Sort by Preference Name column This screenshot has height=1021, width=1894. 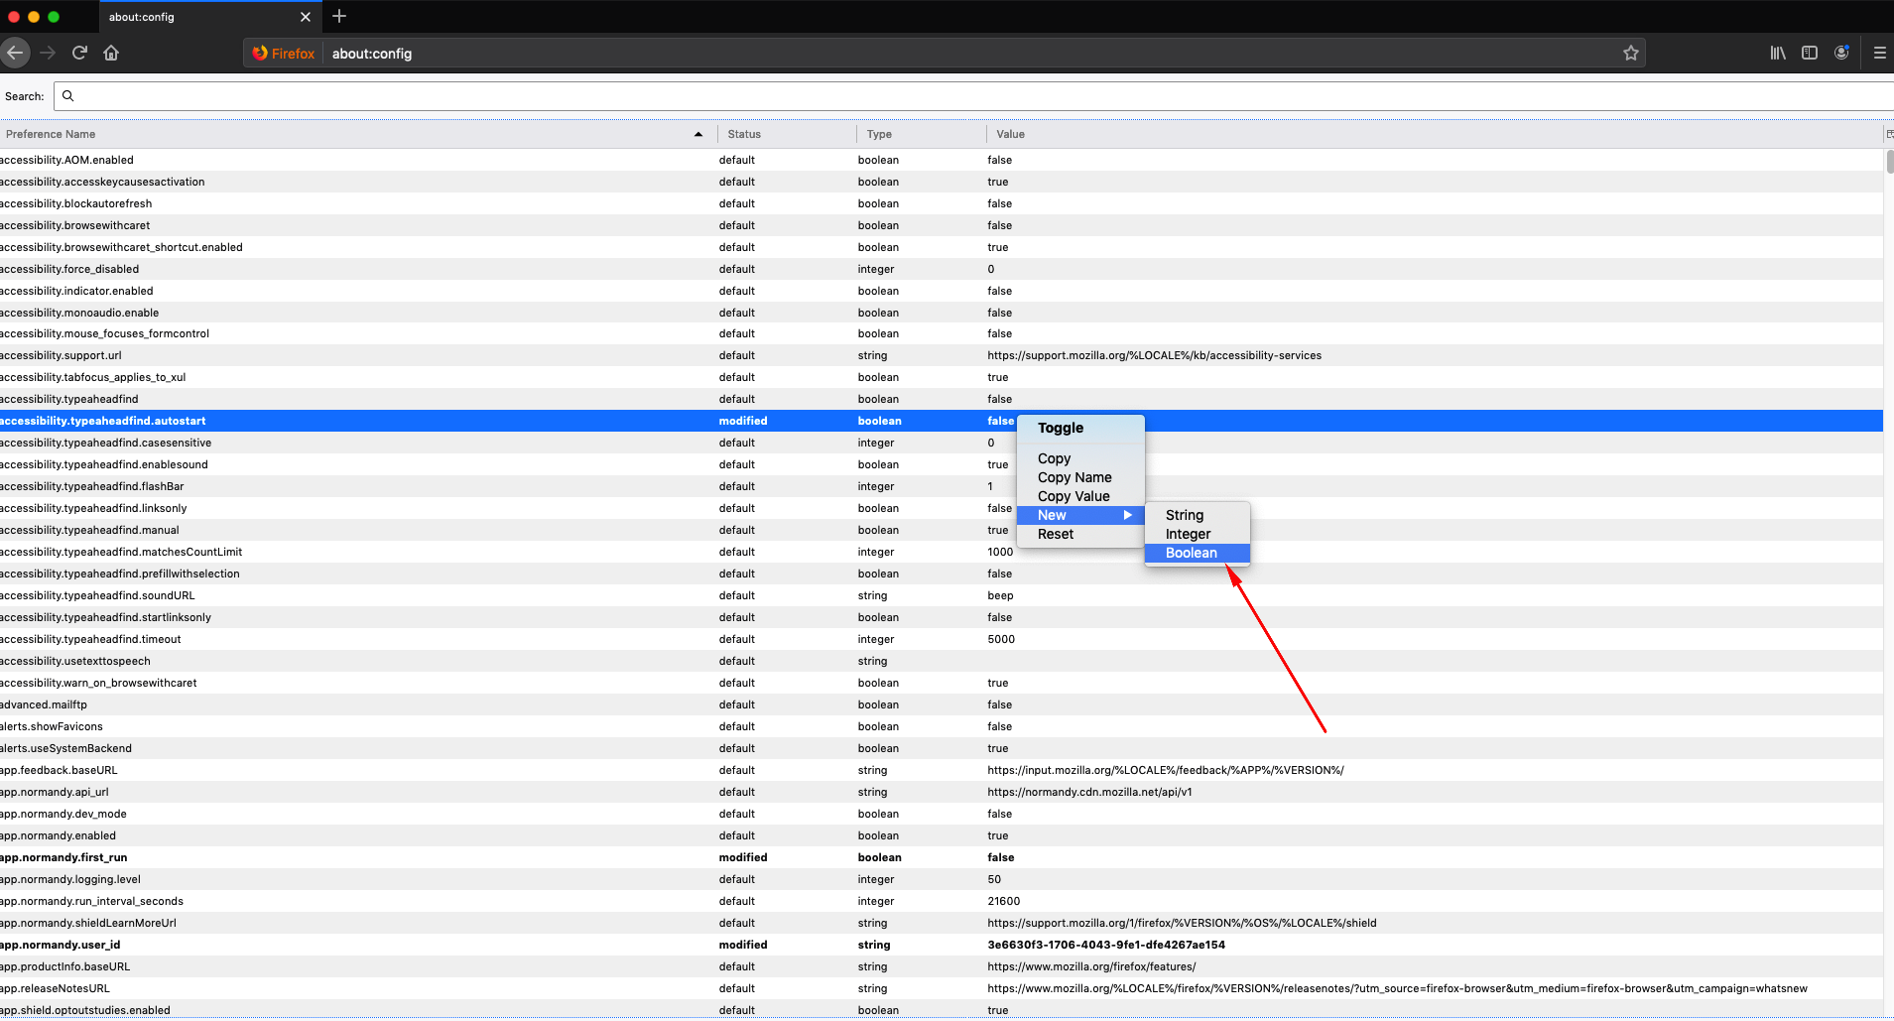357,134
